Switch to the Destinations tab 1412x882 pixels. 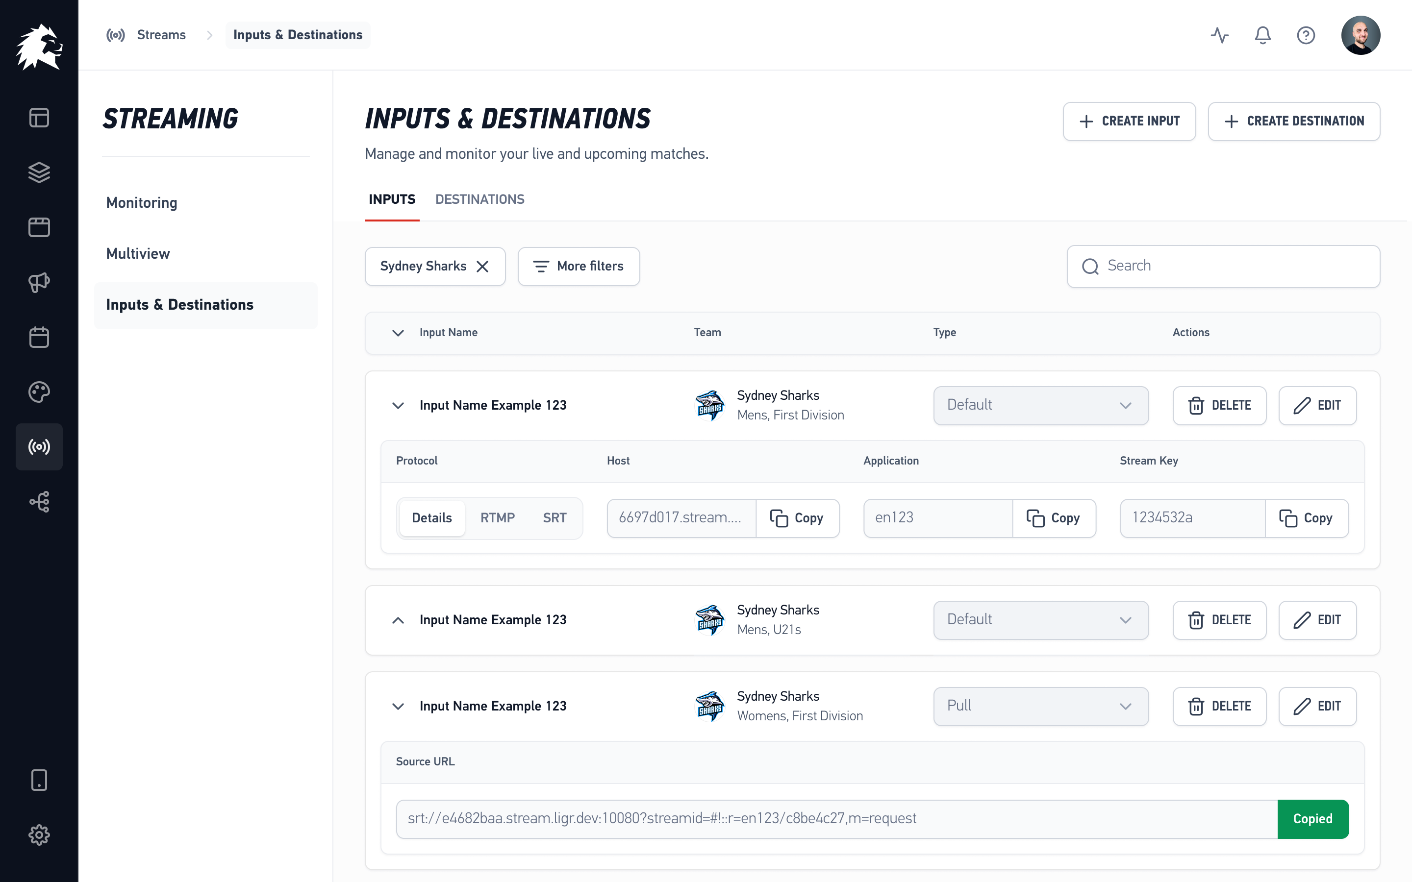(x=479, y=199)
